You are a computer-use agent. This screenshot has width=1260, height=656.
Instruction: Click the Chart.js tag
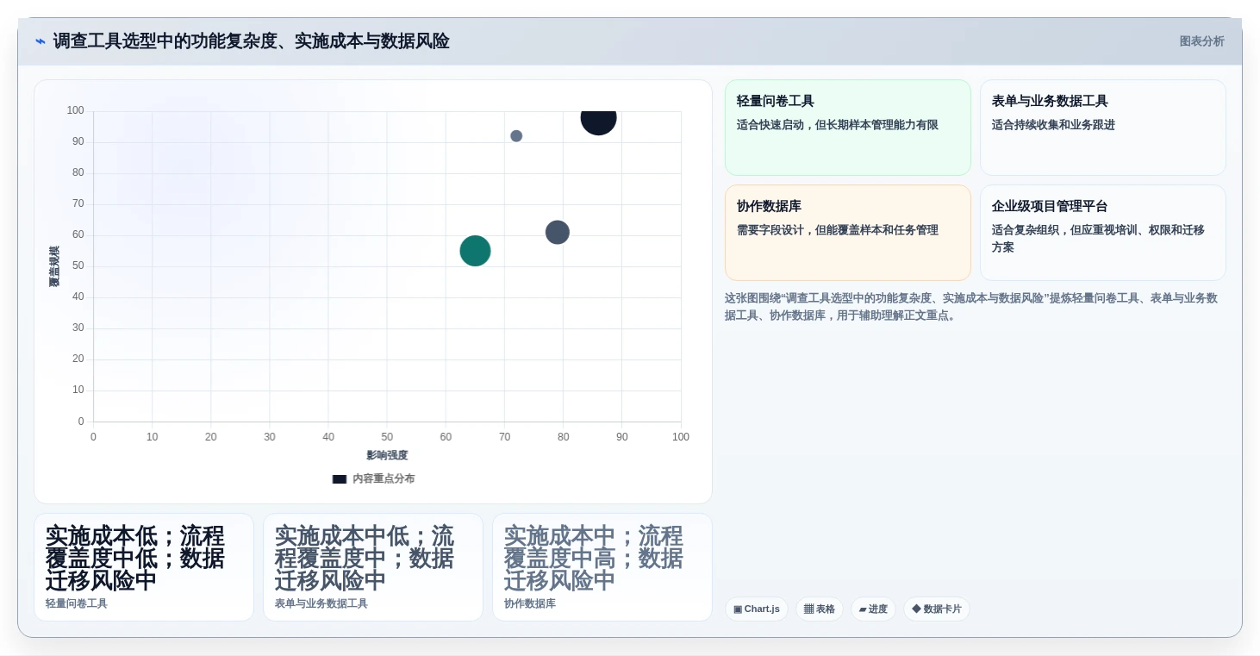[757, 609]
